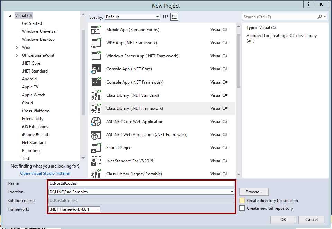Click the Console App (.NET Framework) icon

tap(96, 82)
